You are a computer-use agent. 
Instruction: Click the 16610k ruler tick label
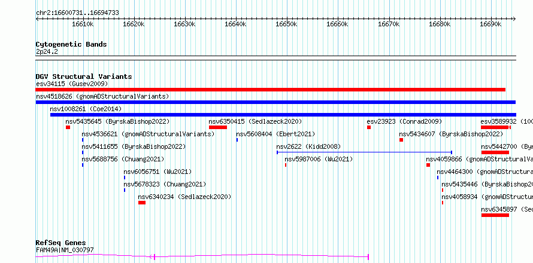(83, 25)
